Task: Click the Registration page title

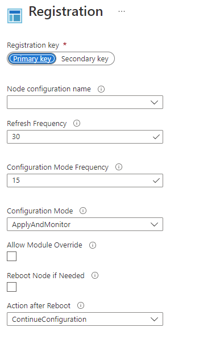Action: click(66, 11)
